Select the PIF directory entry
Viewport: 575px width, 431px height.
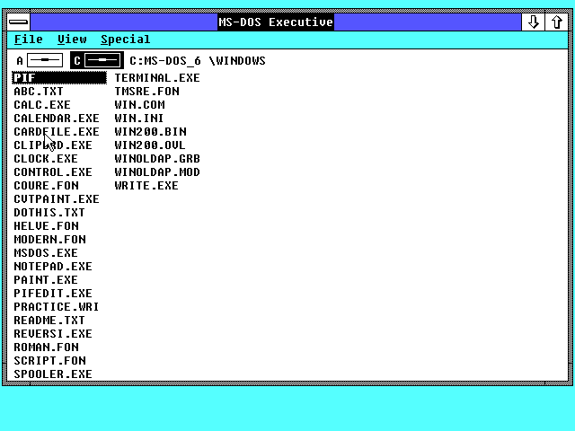coord(59,78)
